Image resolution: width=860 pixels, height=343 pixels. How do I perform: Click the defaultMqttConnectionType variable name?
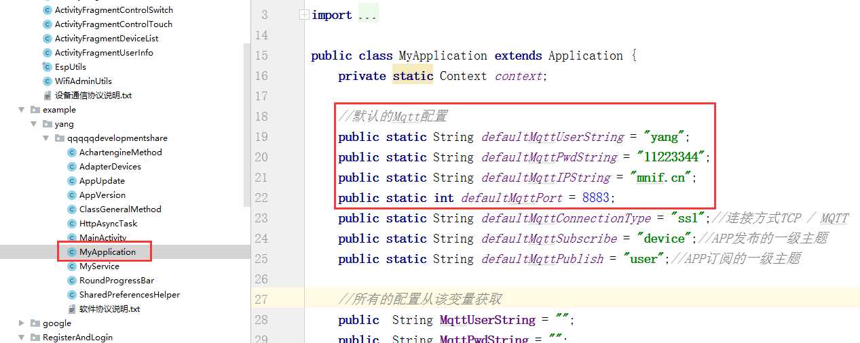tap(565, 218)
